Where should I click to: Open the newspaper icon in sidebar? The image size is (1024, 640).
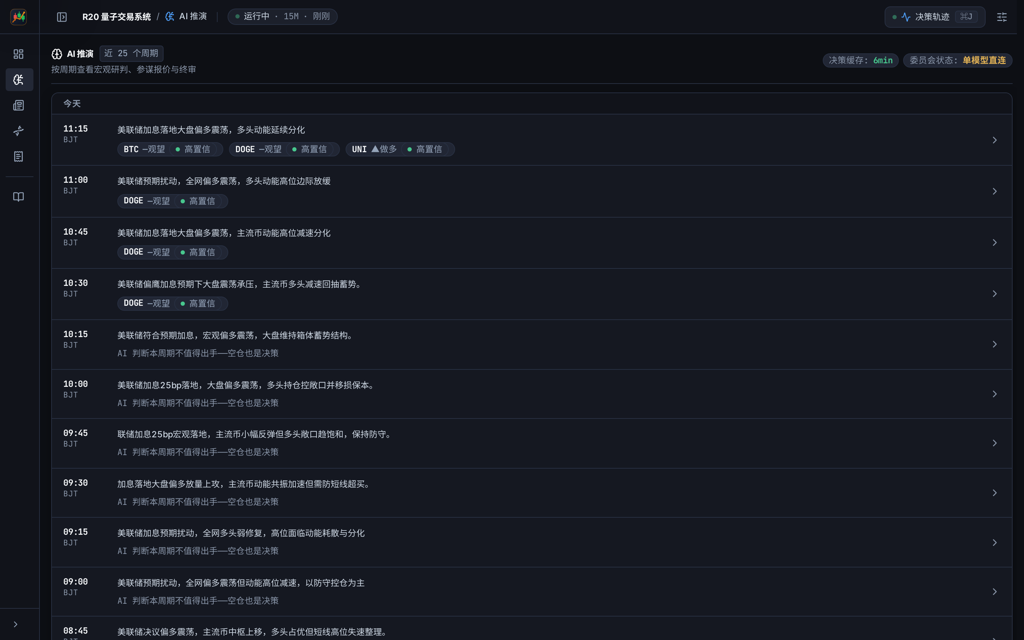pos(18,105)
